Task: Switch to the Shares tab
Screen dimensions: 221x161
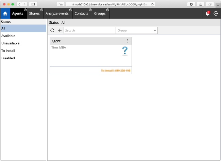Action: 34,14
